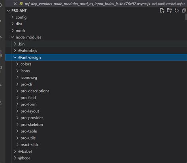Select the pro-field folder name
The height and width of the screenshot is (163, 187).
(28, 98)
